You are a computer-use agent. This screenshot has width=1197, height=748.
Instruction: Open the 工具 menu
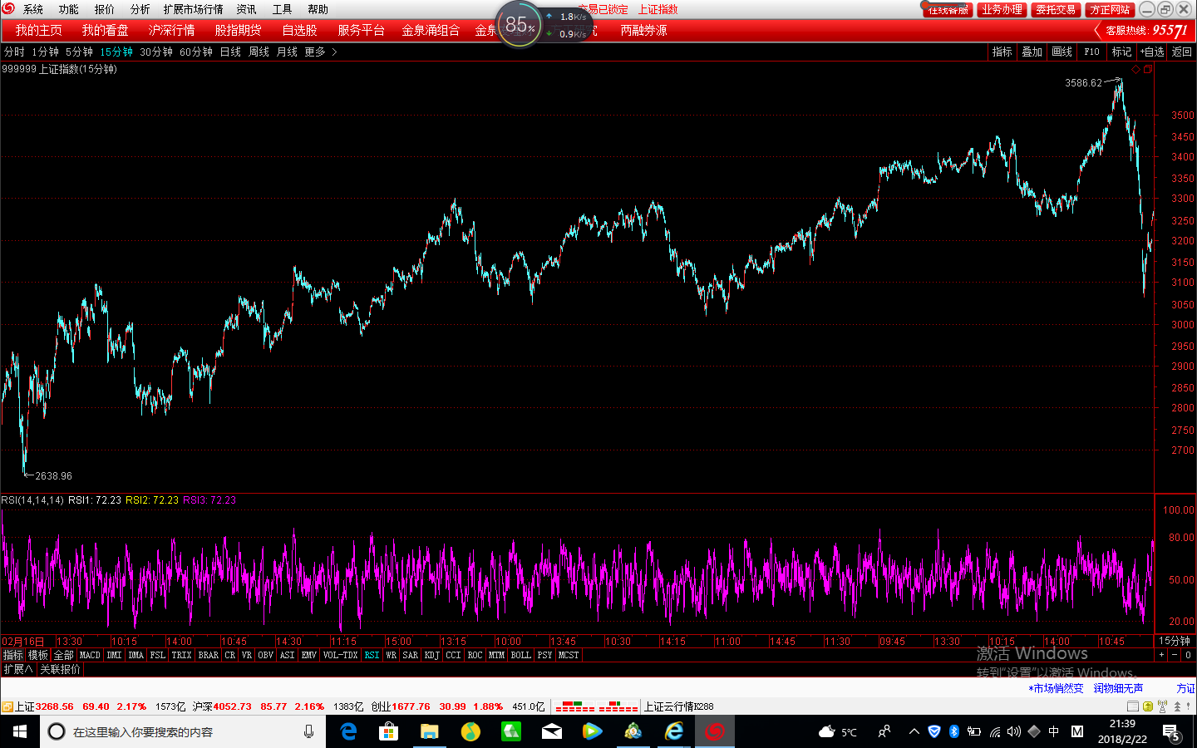[x=283, y=9]
